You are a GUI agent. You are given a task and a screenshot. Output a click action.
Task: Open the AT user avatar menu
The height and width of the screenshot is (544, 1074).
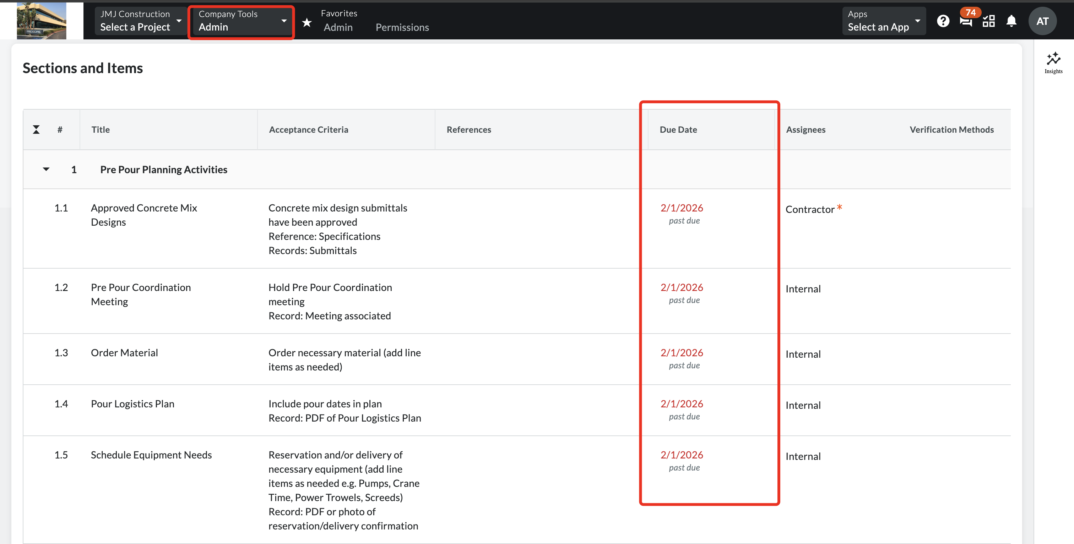pos(1042,21)
